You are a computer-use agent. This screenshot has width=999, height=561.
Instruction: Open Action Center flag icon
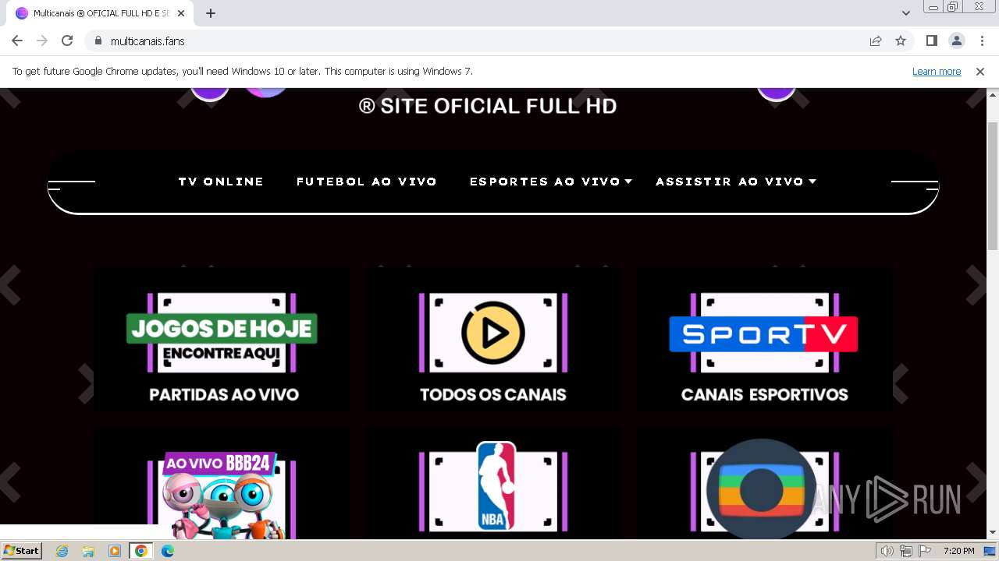pos(925,551)
